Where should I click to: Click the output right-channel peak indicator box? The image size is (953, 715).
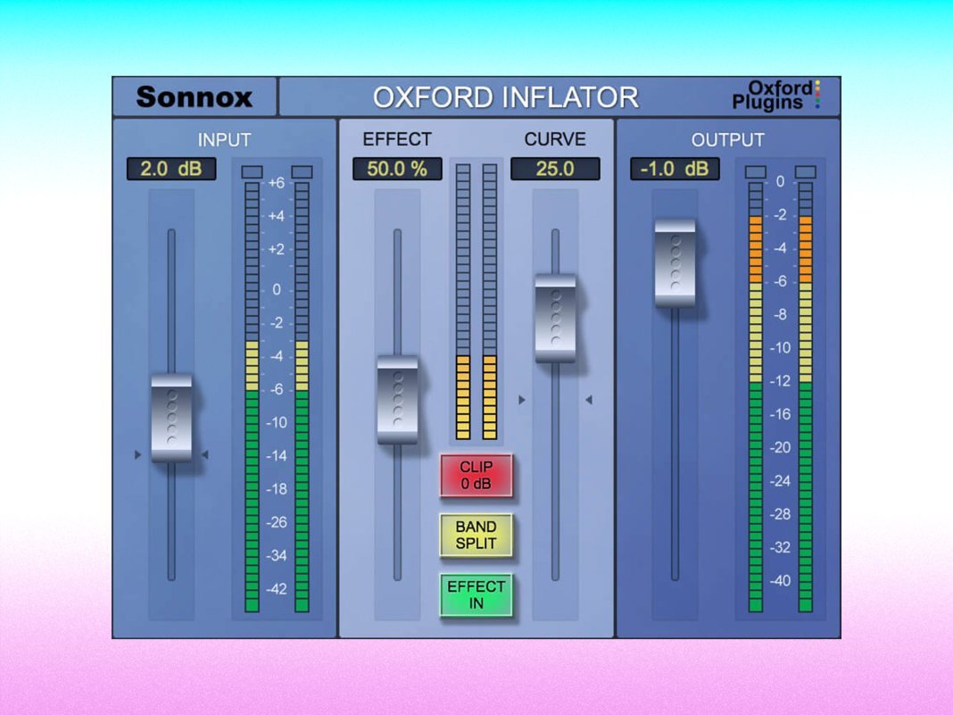(805, 172)
